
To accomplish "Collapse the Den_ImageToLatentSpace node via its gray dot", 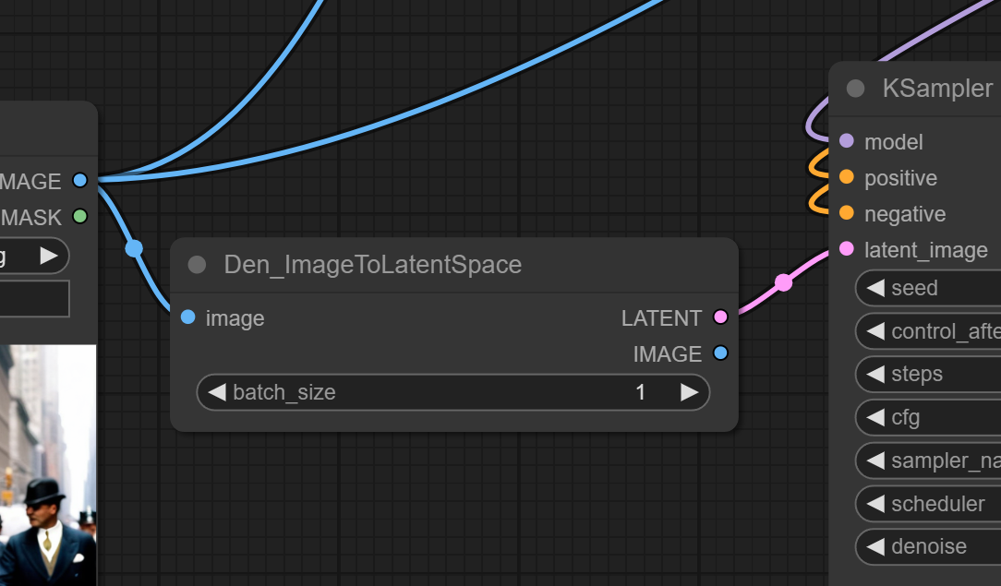I will click(x=198, y=265).
